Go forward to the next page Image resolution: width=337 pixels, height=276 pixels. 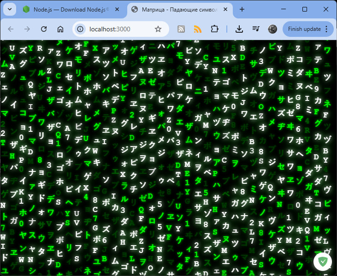[x=27, y=29]
